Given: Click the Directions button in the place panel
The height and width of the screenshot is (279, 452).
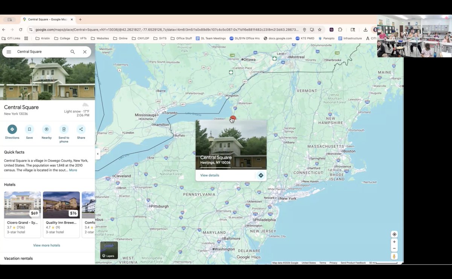Looking at the screenshot, I should pyautogui.click(x=12, y=132).
